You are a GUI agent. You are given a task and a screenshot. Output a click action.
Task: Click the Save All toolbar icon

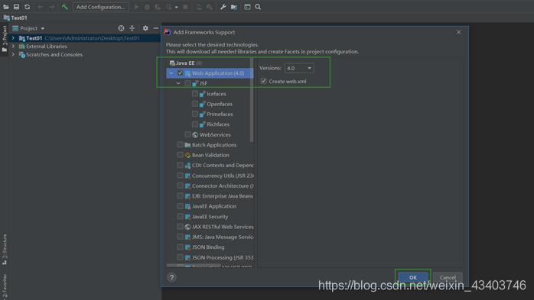click(16, 7)
